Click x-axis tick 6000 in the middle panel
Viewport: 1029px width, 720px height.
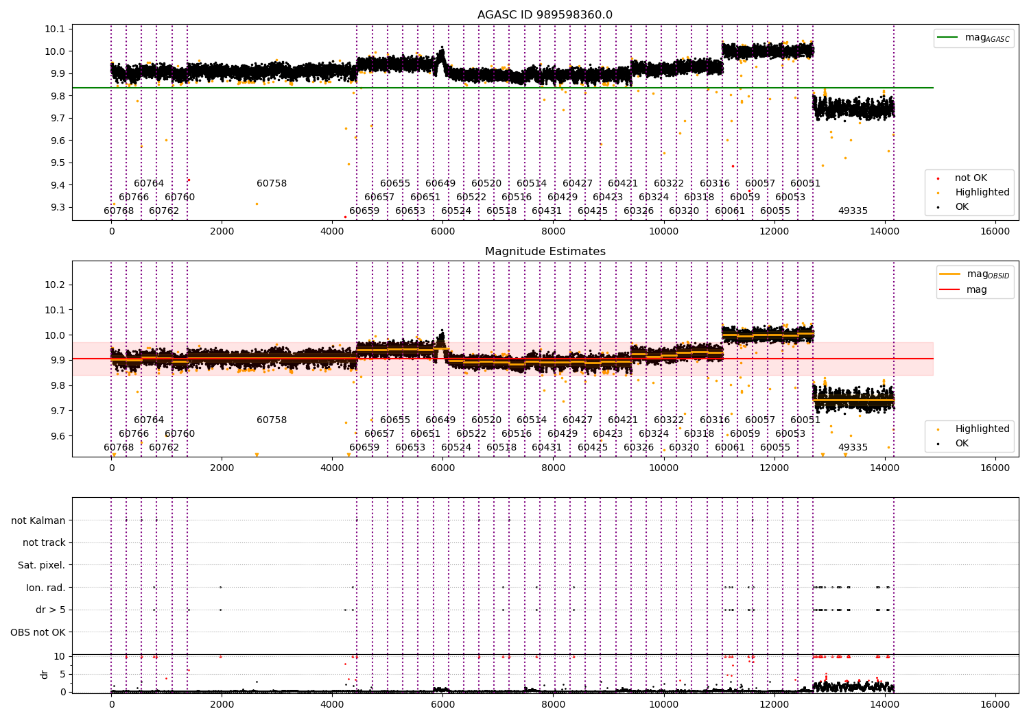[x=442, y=468]
